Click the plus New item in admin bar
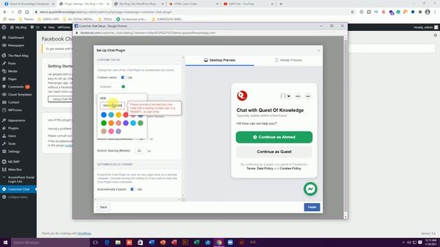This screenshot has width=440, height=247. pyautogui.click(x=49, y=27)
